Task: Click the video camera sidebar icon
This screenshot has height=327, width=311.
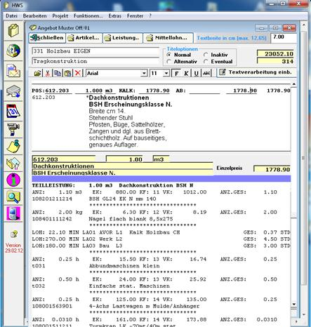Action: [13, 129]
